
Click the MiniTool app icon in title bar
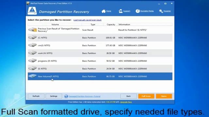28,3
